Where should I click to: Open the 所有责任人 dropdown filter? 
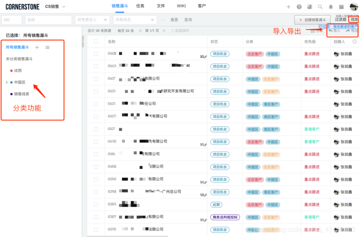[92, 20]
